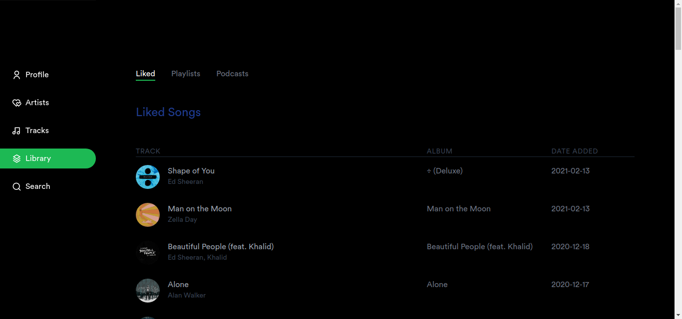682x319 pixels.
Task: Click the Artists heart icon
Action: [x=16, y=103]
